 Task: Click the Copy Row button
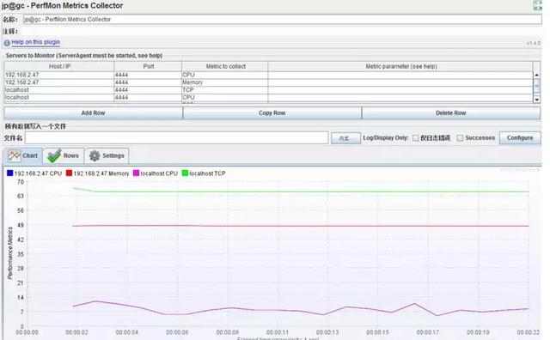(272, 112)
